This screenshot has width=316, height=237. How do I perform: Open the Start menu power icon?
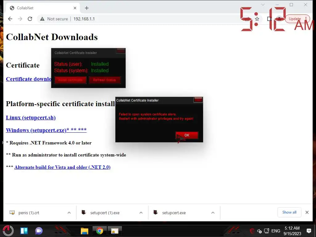coord(8,231)
